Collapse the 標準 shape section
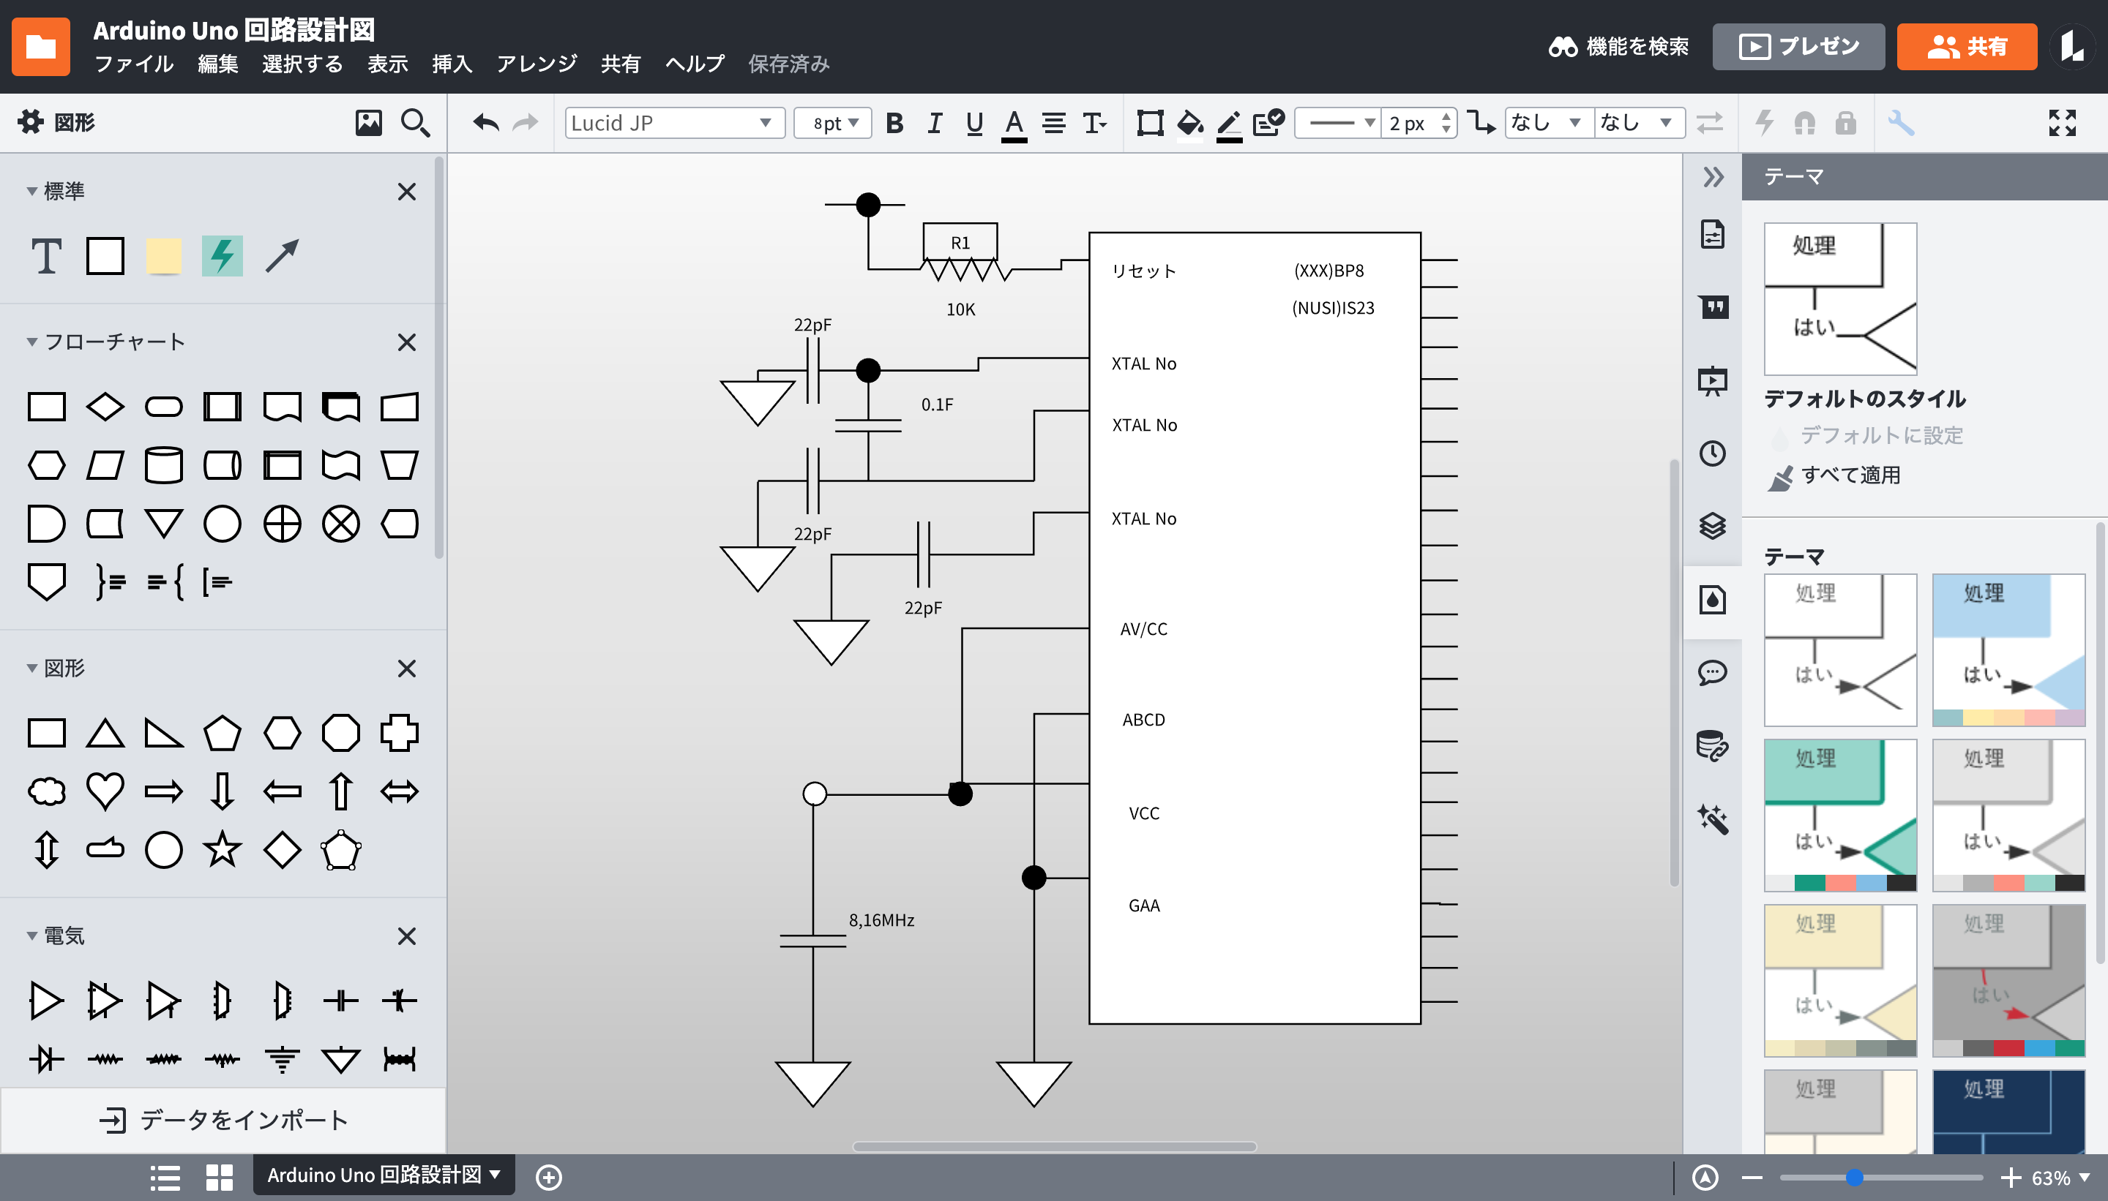This screenshot has height=1201, width=2108. 32,192
